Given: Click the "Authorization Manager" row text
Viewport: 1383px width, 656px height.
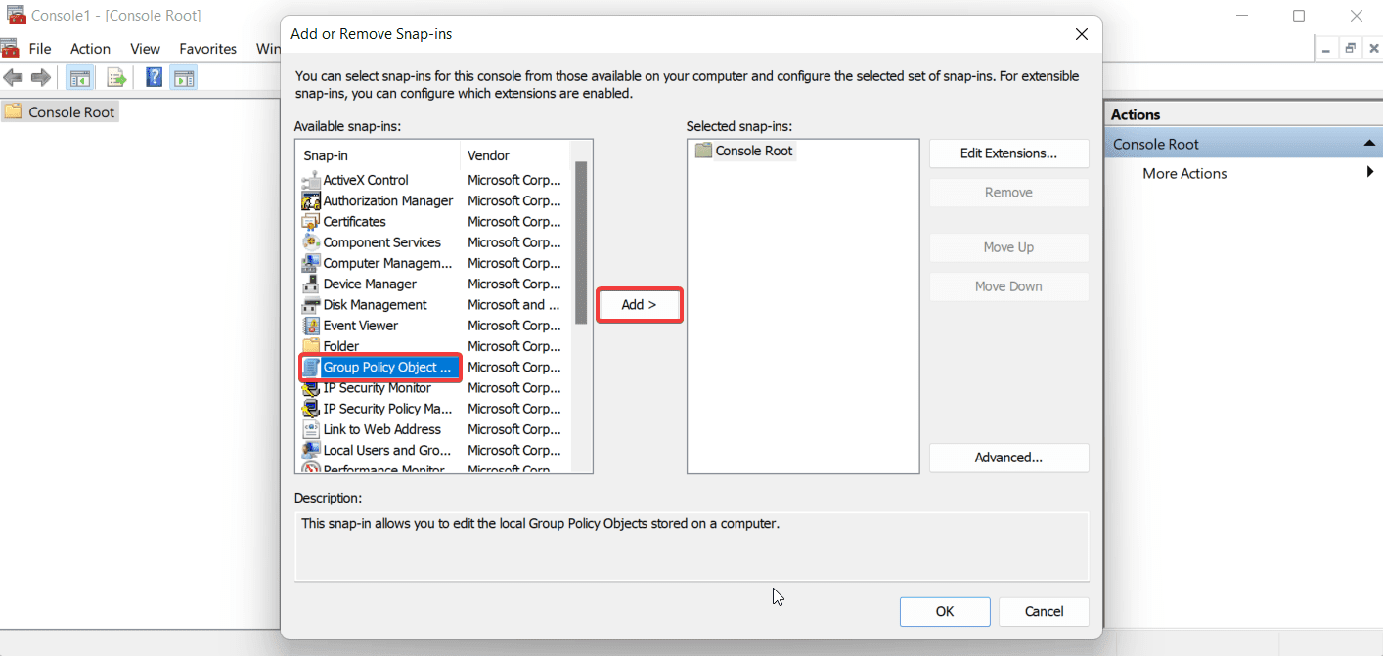Looking at the screenshot, I should pyautogui.click(x=388, y=200).
